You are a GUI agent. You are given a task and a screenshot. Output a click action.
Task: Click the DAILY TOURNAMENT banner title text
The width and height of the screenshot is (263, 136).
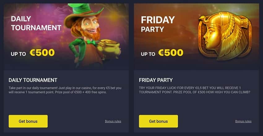[36, 23]
